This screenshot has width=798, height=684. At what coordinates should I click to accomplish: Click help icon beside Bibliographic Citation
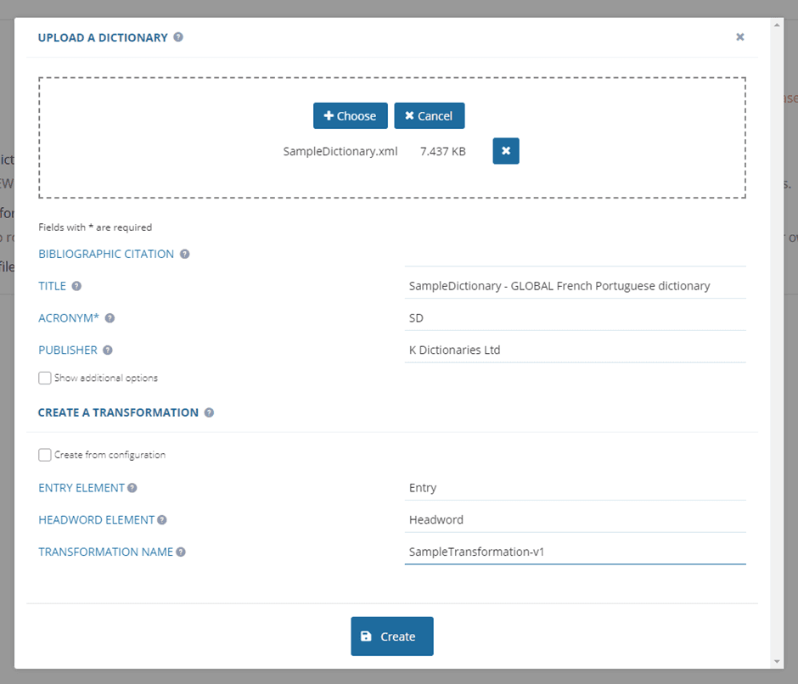pos(185,254)
